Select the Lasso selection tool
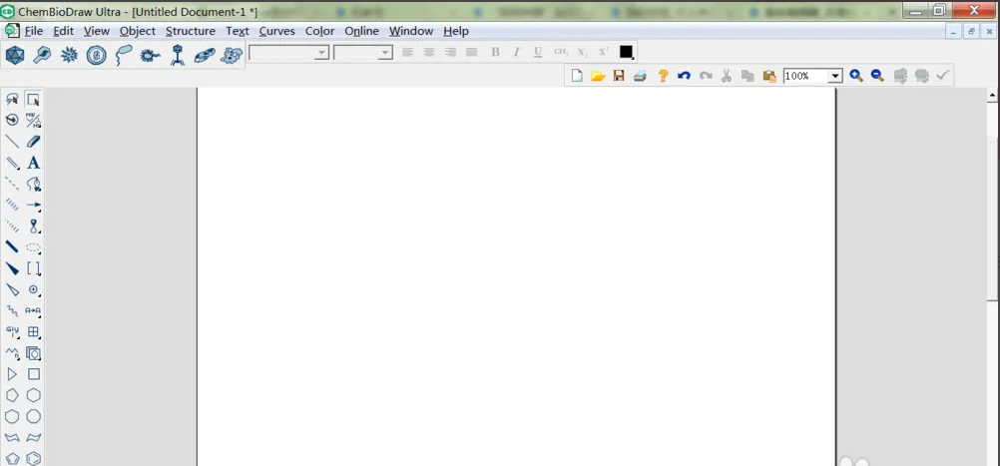Screen dimensions: 1000x466 pyautogui.click(x=12, y=100)
